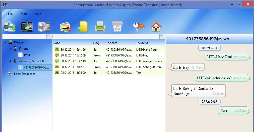The image size is (254, 132).
Task: Open the Tools menu
Action: click(x=24, y=14)
